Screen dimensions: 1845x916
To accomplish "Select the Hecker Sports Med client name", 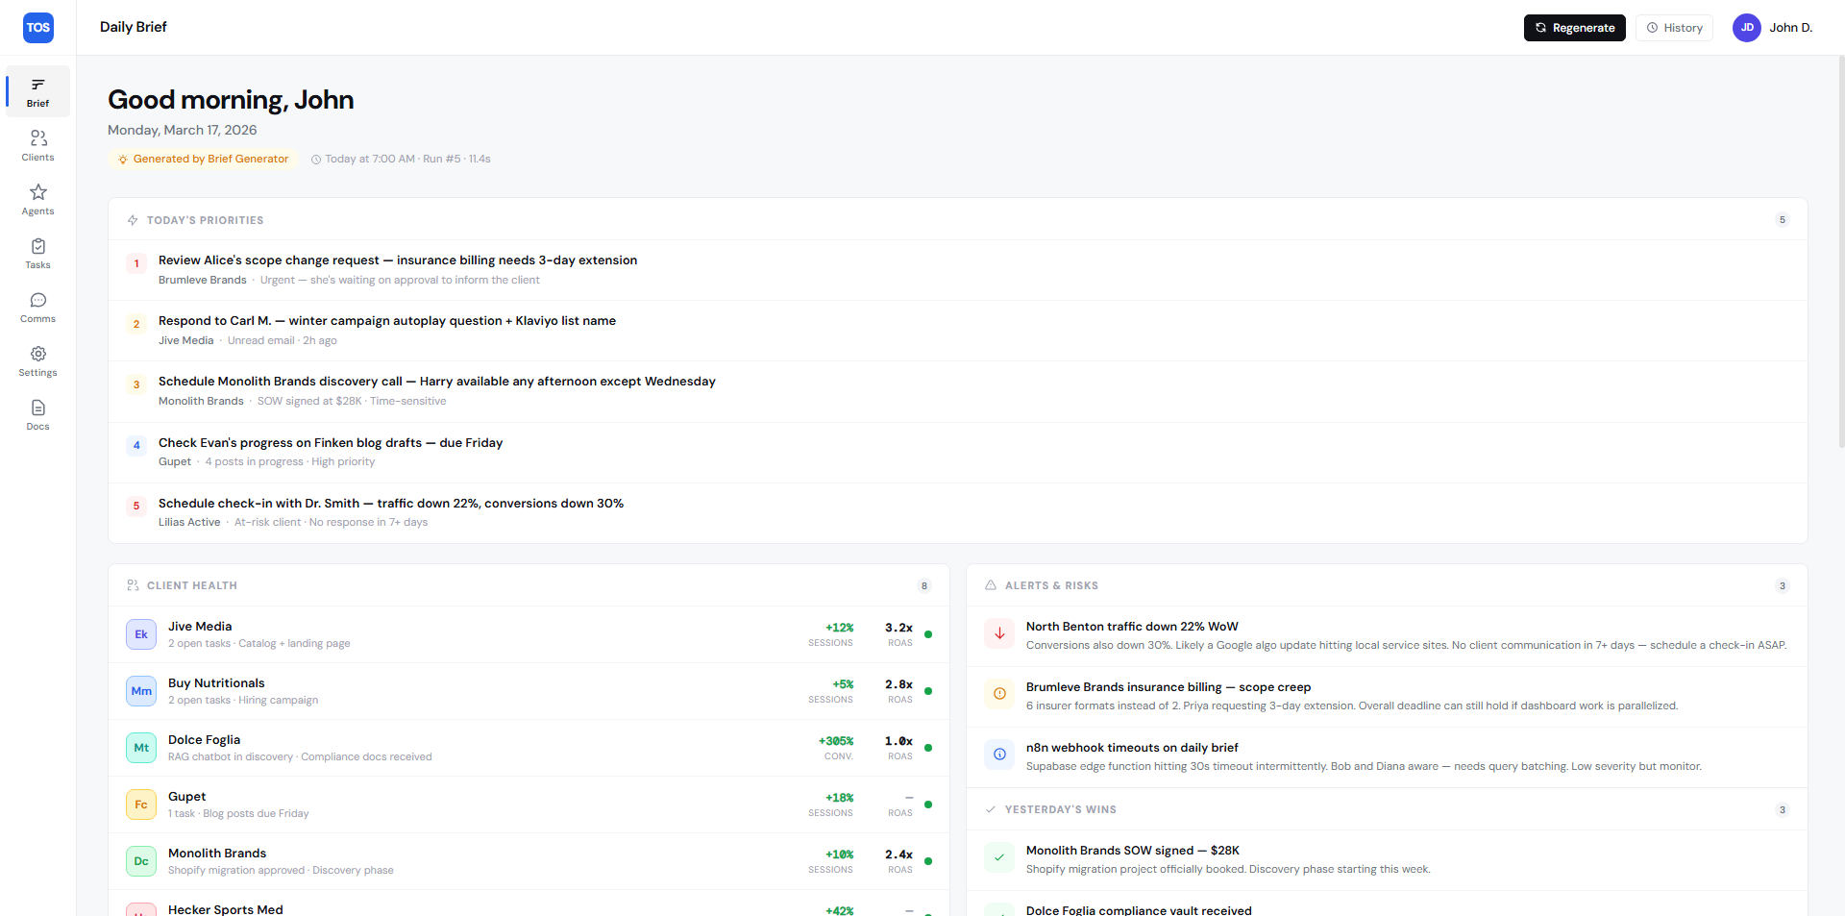I will point(226,909).
